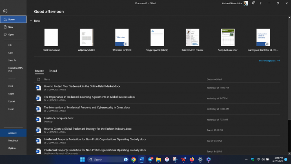
Task: Open Importance of Trademark Licensing Agreements document
Action: 157,99
